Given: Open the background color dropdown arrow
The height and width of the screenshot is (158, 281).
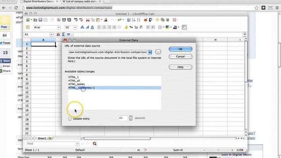Looking at the screenshot, I should (171, 27).
